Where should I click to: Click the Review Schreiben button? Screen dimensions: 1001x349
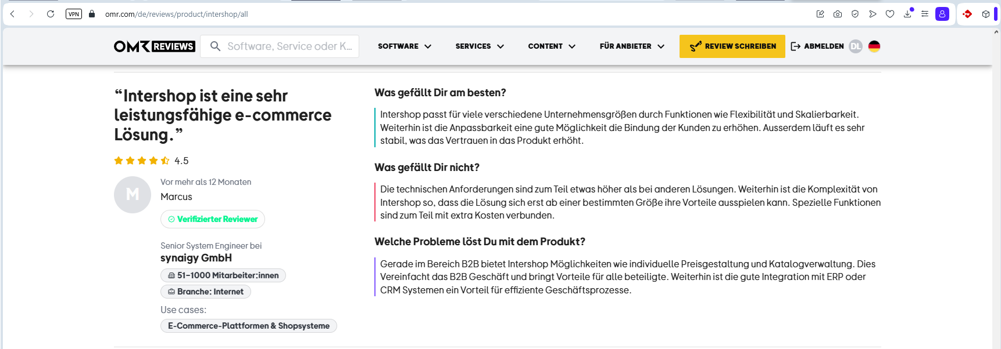click(x=732, y=46)
